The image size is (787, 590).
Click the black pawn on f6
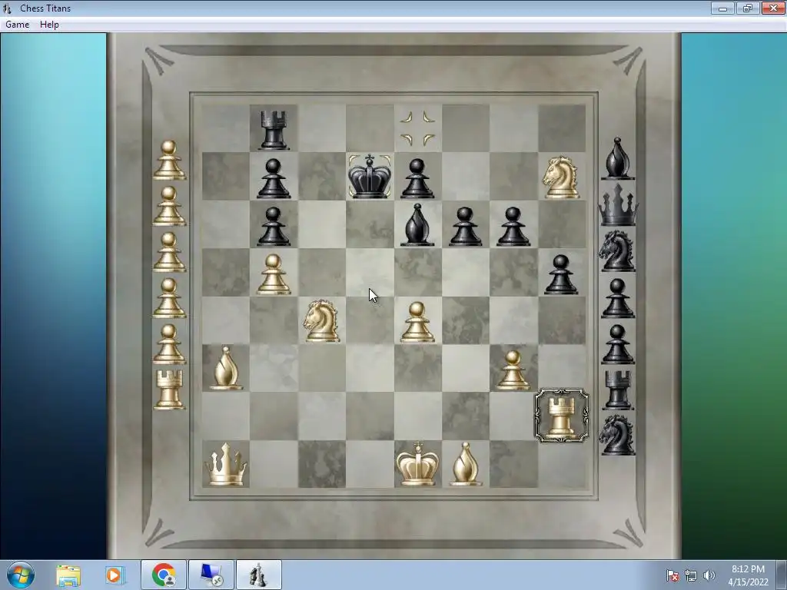pyautogui.click(x=465, y=227)
